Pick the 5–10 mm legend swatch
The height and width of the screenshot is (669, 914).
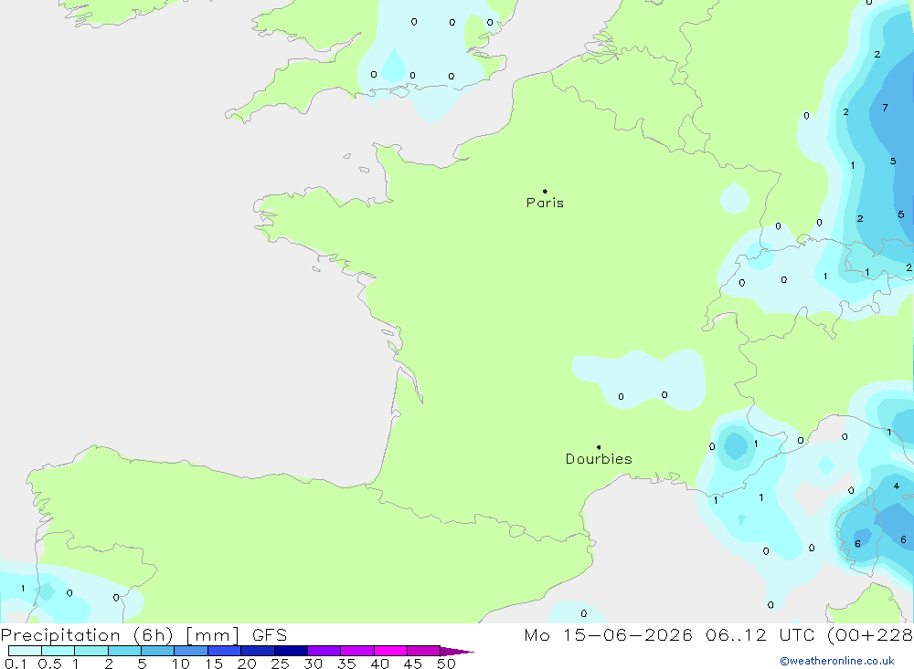click(x=158, y=651)
